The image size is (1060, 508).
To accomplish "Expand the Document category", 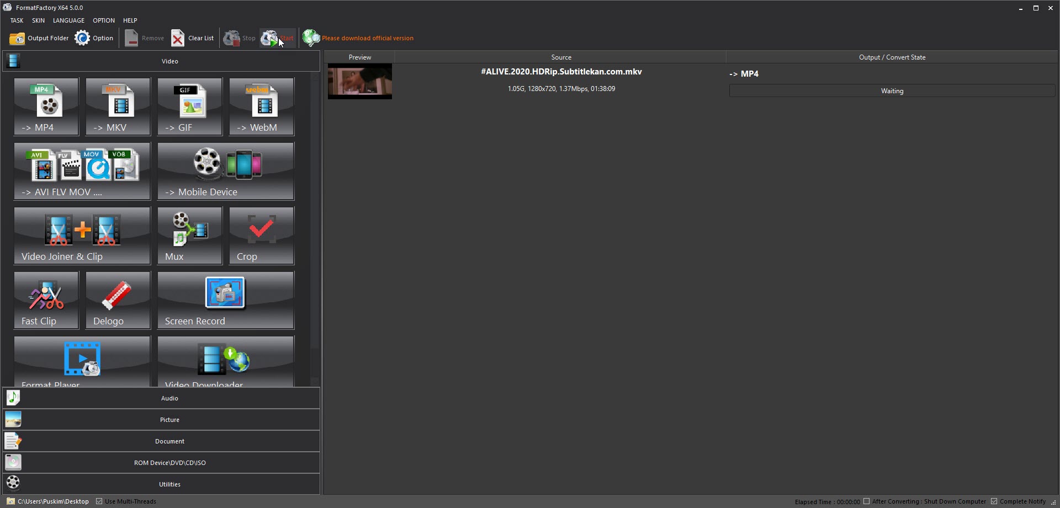I will [x=161, y=441].
